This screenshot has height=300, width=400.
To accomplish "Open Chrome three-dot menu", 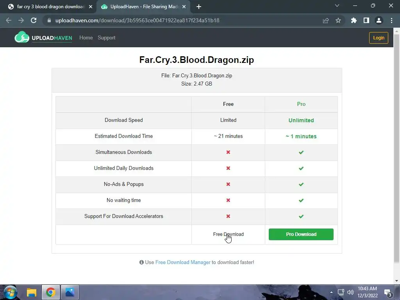I will click(x=391, y=20).
